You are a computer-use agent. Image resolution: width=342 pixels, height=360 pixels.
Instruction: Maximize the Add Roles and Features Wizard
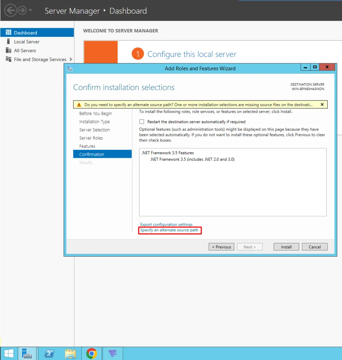[x=315, y=67]
